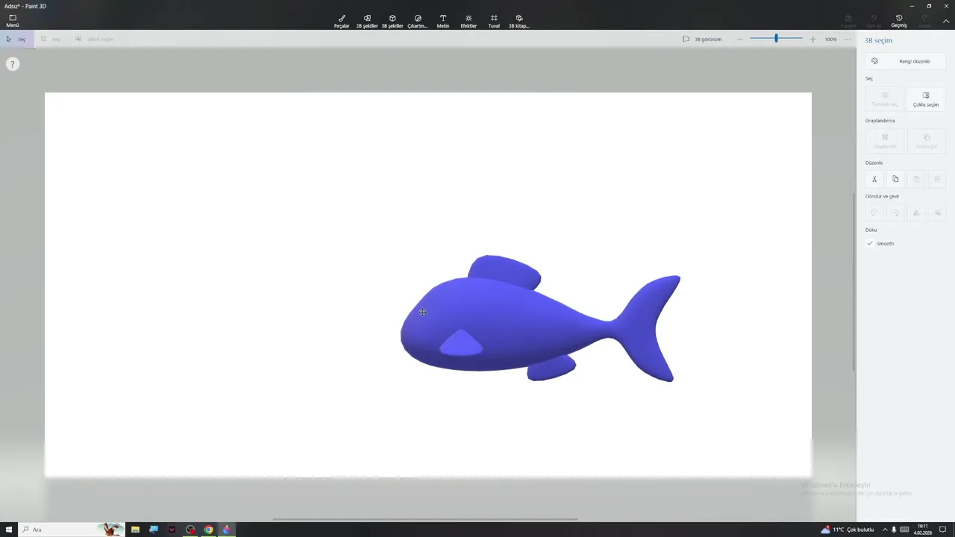Expand the system tray hidden icons
955x537 pixels.
point(885,530)
